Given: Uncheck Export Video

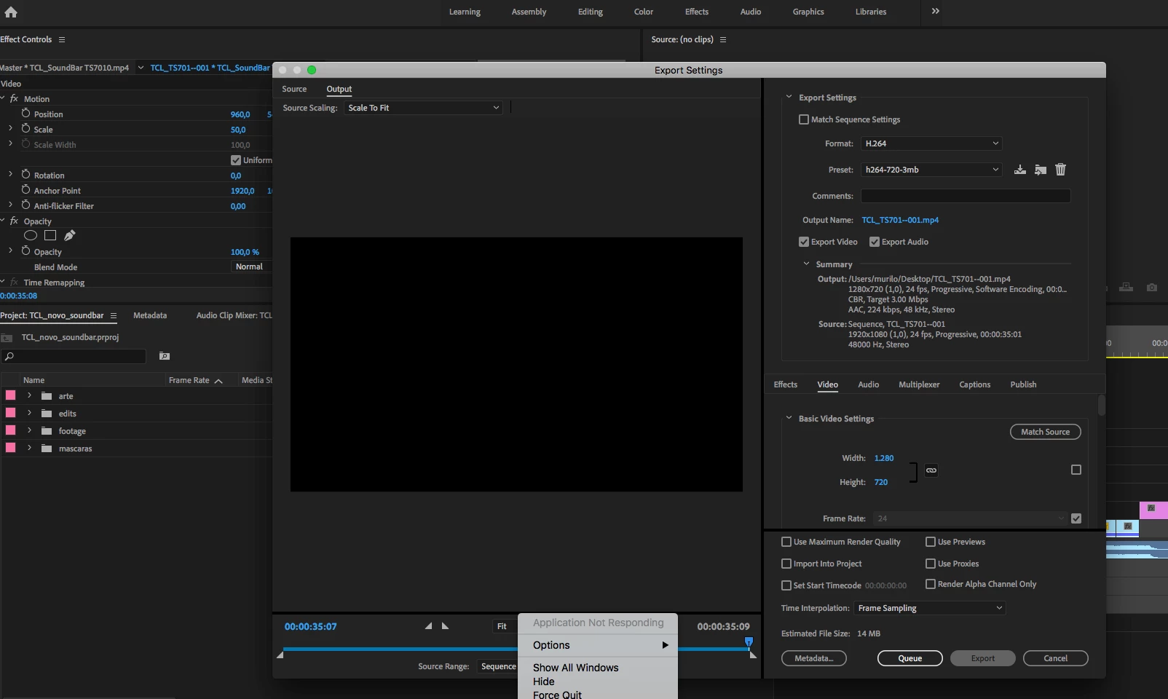Looking at the screenshot, I should (804, 242).
